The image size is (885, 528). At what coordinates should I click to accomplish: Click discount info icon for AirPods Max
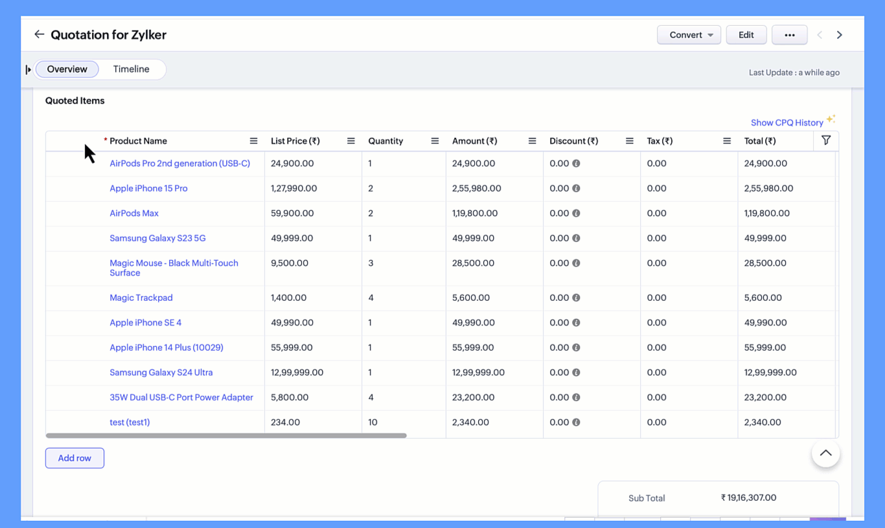(x=576, y=214)
